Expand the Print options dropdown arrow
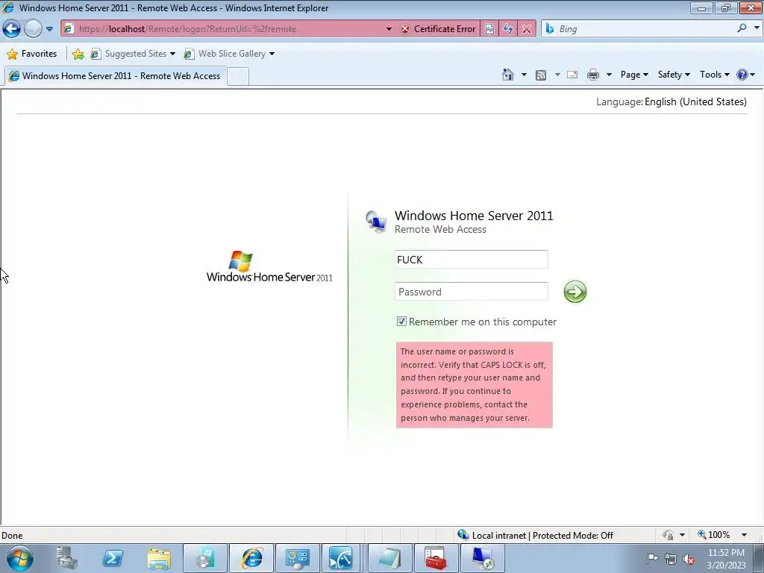The width and height of the screenshot is (764, 573). (x=609, y=75)
